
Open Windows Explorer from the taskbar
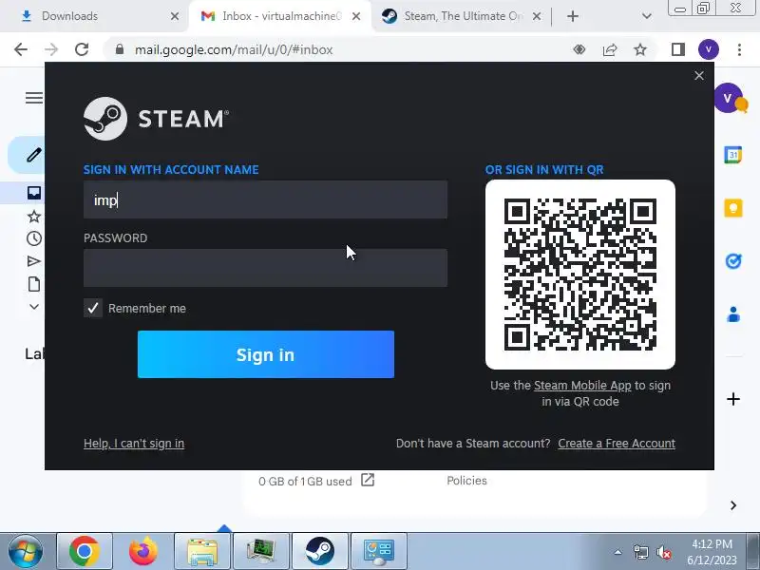pyautogui.click(x=202, y=552)
